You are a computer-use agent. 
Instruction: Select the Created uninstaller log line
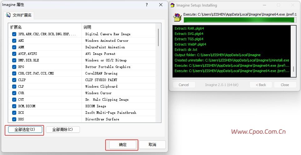(x=232, y=60)
